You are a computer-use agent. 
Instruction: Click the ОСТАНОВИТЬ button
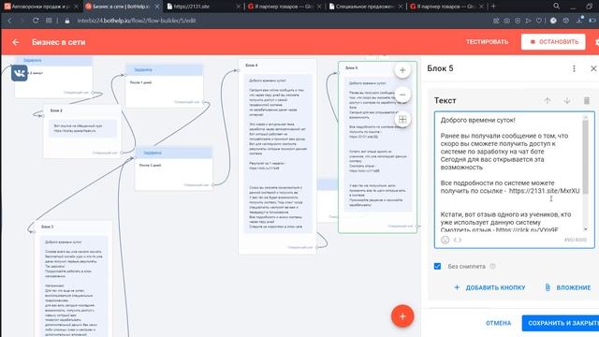point(553,42)
